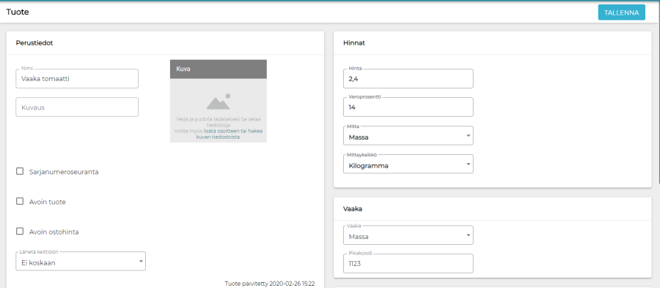Edit the Nimi field containing Vaaka tomaatti
This screenshot has width=660, height=288.
click(x=77, y=78)
